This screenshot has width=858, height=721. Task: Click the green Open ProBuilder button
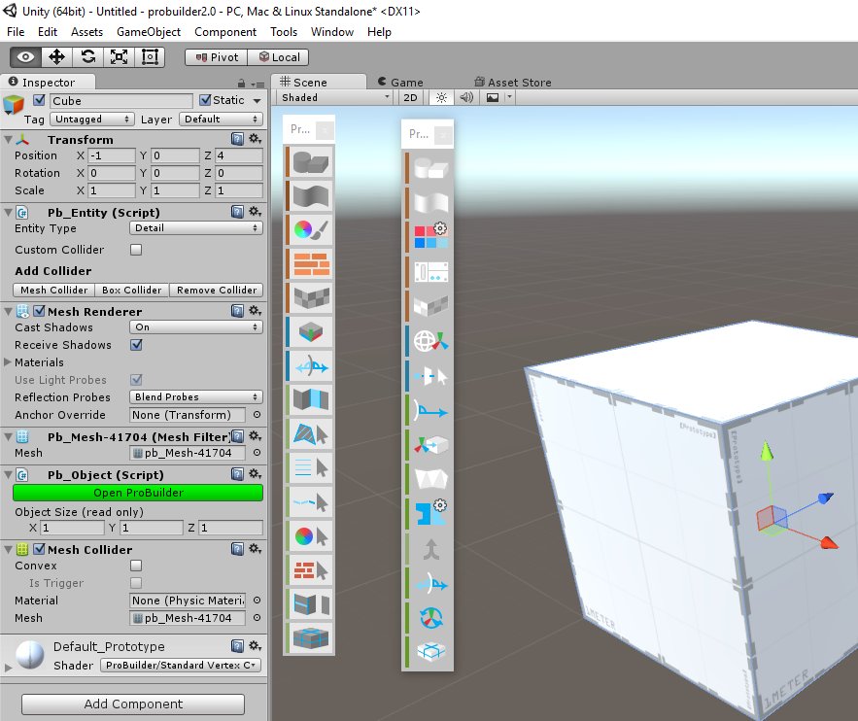(x=138, y=493)
